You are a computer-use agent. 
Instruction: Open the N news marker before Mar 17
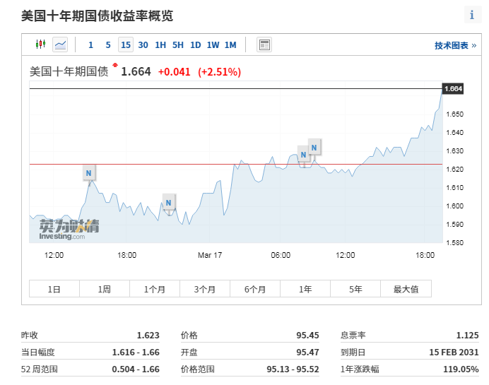tap(168, 201)
